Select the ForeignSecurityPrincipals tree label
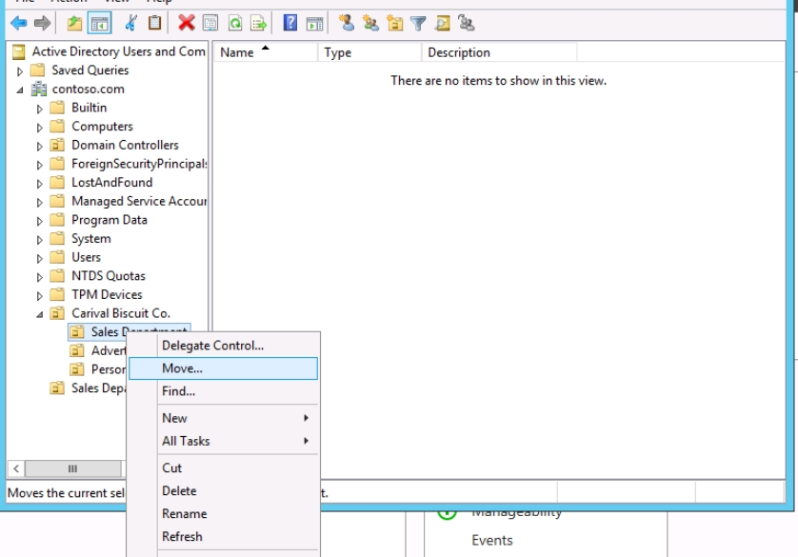Viewport: 798px width, 557px height. 139,164
